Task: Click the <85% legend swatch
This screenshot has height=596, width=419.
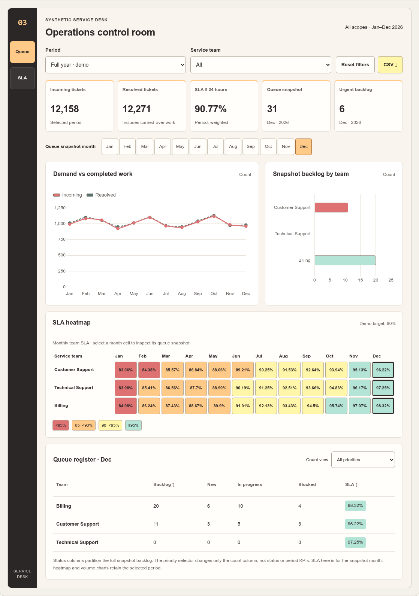Action: tap(61, 425)
